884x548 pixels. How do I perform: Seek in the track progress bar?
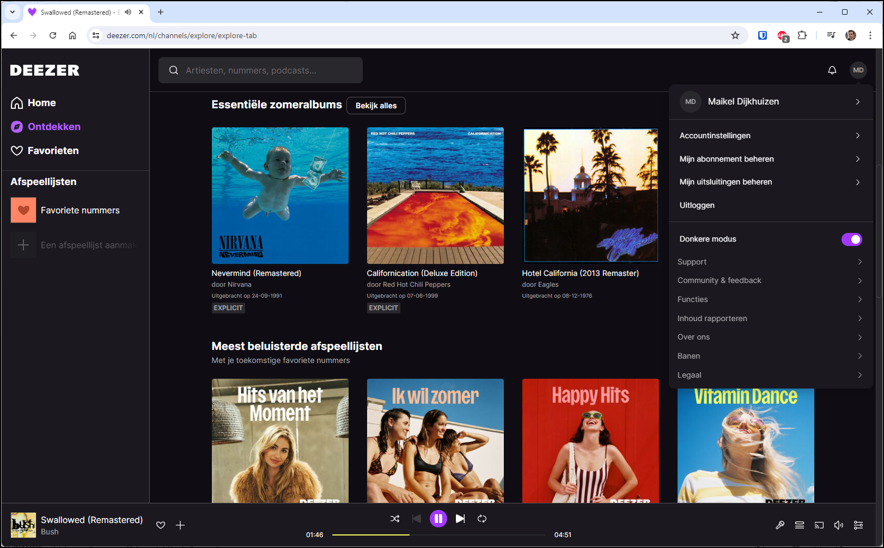438,535
